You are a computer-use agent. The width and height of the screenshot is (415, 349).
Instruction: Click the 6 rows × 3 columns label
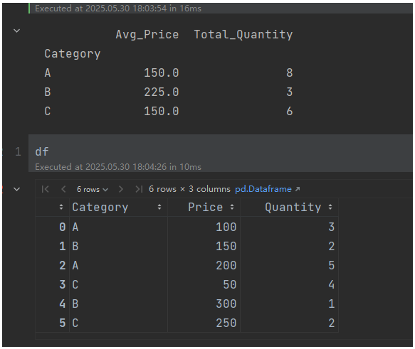(189, 189)
